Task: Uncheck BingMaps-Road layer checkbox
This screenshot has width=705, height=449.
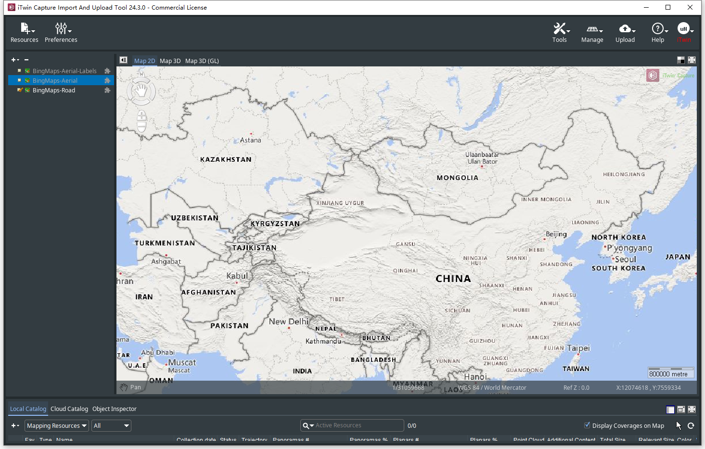Action: point(20,90)
